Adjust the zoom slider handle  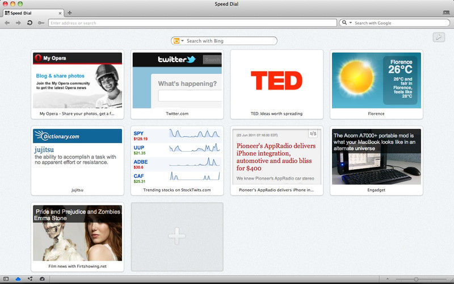[416, 279]
